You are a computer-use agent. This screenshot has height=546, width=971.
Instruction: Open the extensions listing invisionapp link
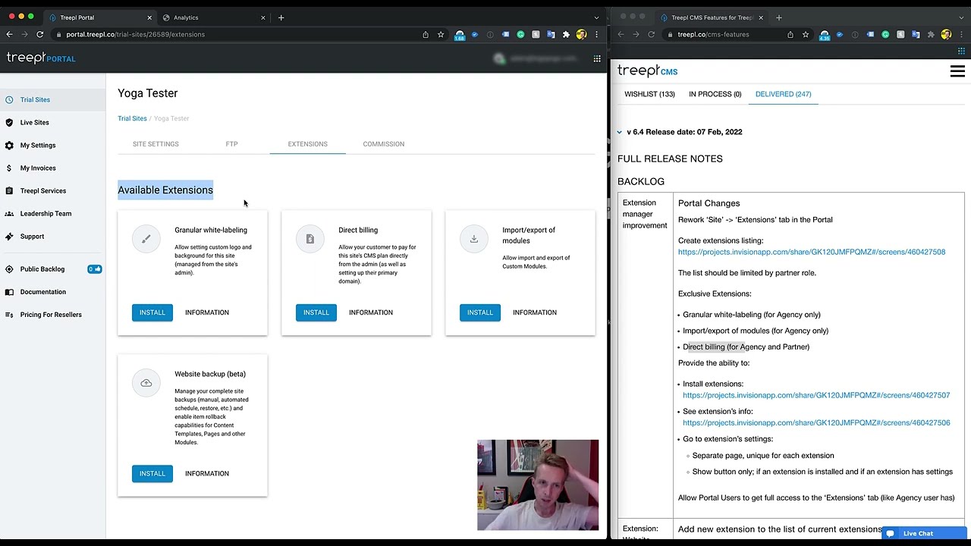coord(812,252)
